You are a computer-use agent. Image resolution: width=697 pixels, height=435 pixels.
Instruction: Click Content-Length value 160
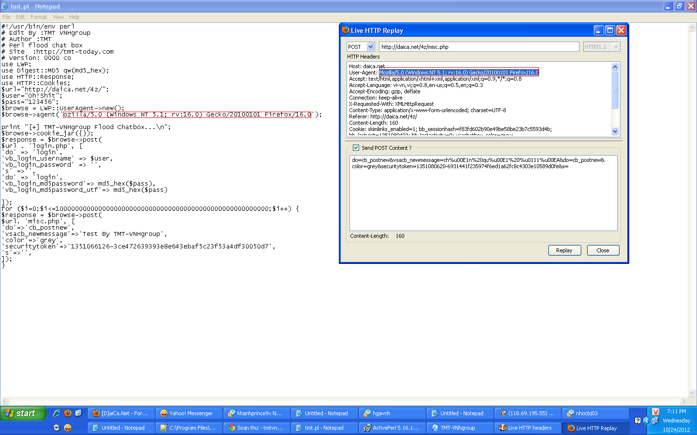400,236
